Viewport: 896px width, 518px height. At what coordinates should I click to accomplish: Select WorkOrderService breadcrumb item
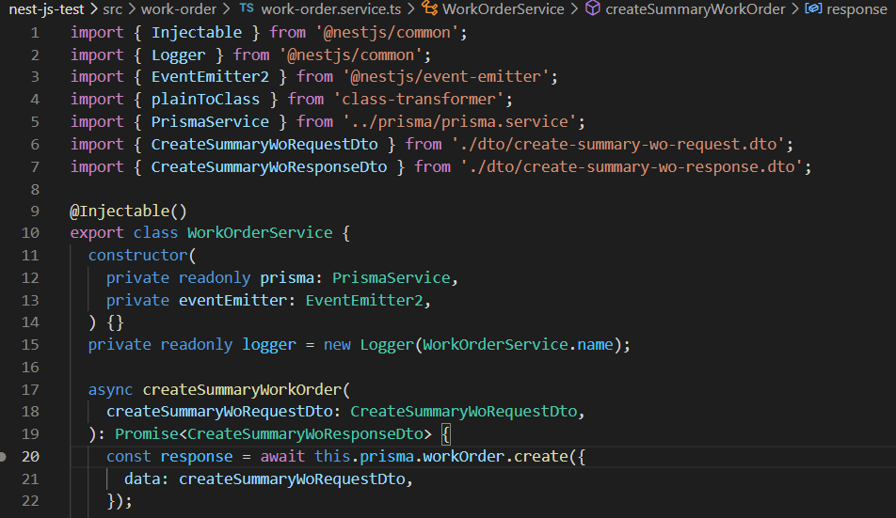click(x=503, y=9)
